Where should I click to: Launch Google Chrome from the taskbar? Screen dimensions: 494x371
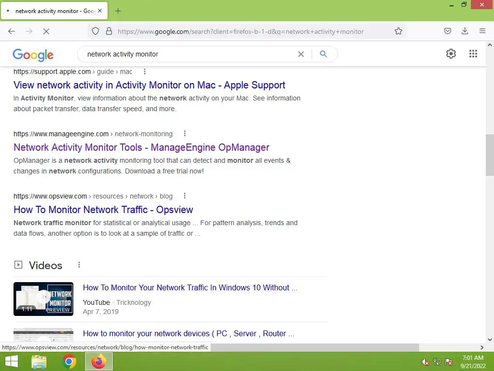pyautogui.click(x=69, y=361)
